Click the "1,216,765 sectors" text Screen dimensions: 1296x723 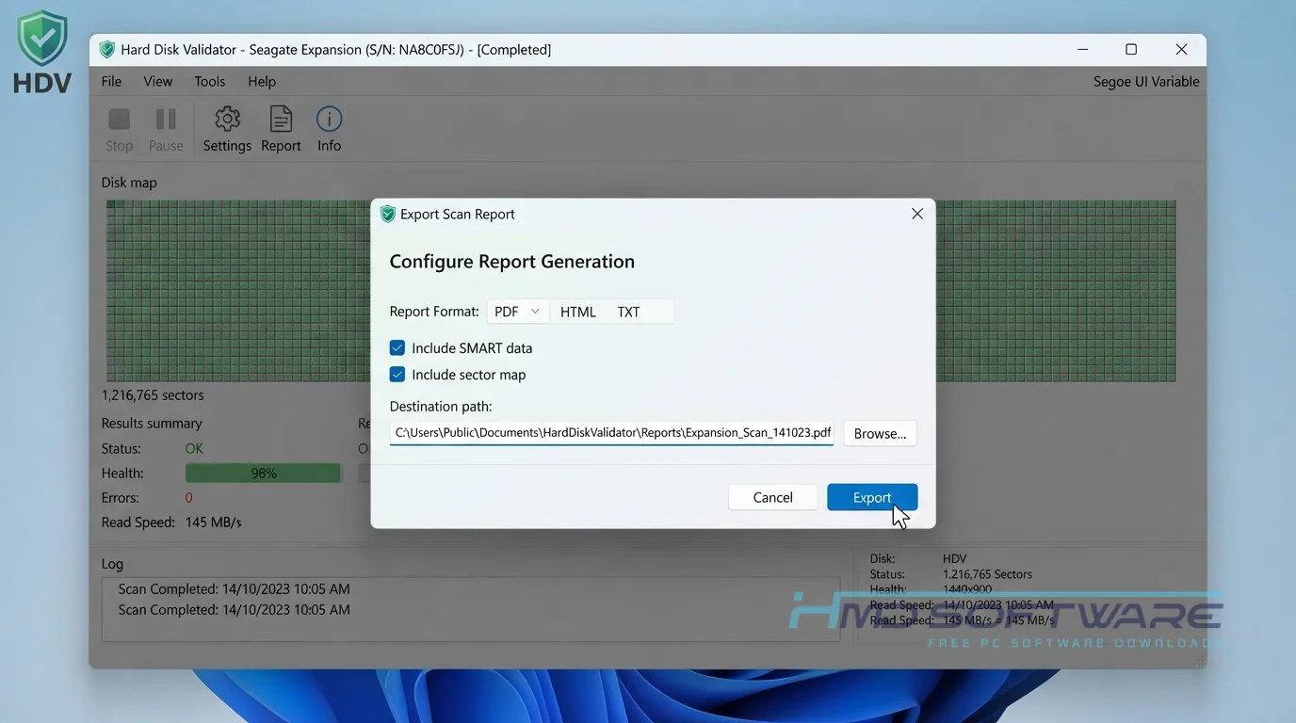[153, 395]
